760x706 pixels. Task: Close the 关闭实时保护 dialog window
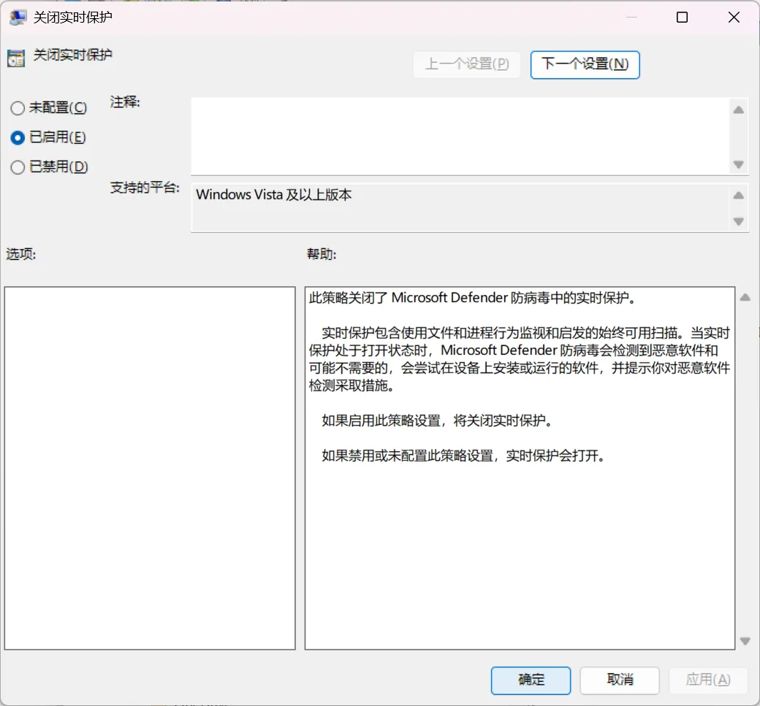[734, 18]
